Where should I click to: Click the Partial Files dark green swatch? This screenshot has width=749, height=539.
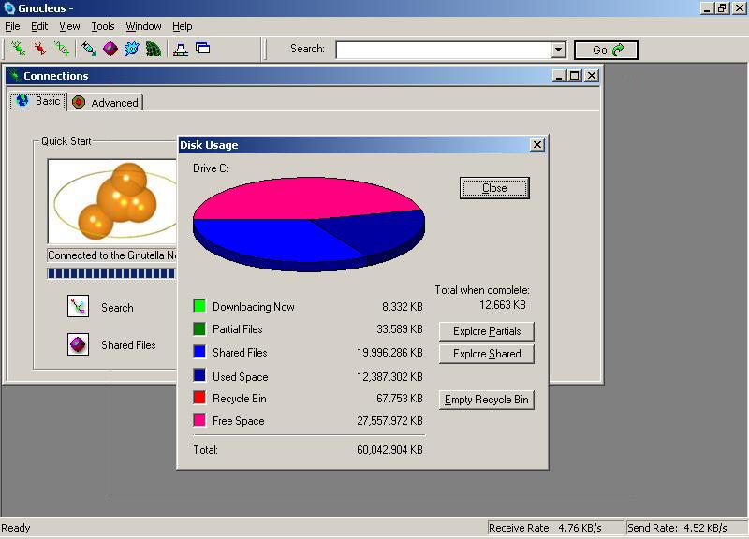tap(199, 328)
